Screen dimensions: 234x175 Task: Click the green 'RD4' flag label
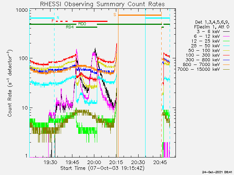click(x=70, y=27)
